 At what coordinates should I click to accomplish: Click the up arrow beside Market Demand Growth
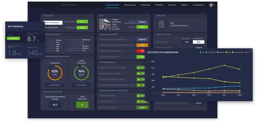tap(139, 68)
